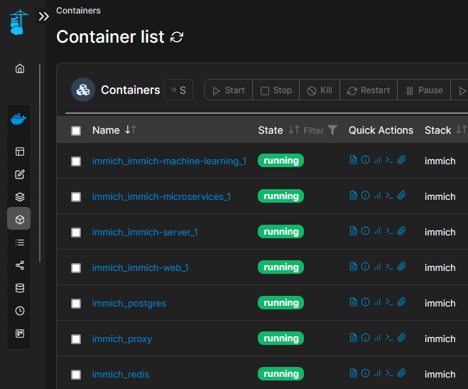Open console for immich_immich-microservices_1
468x389 pixels.
coord(389,196)
